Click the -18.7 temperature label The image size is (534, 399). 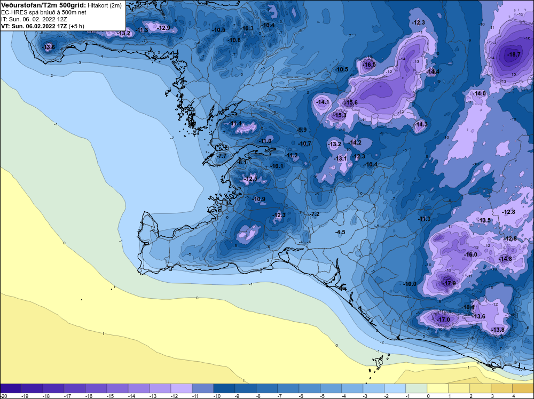pyautogui.click(x=514, y=54)
